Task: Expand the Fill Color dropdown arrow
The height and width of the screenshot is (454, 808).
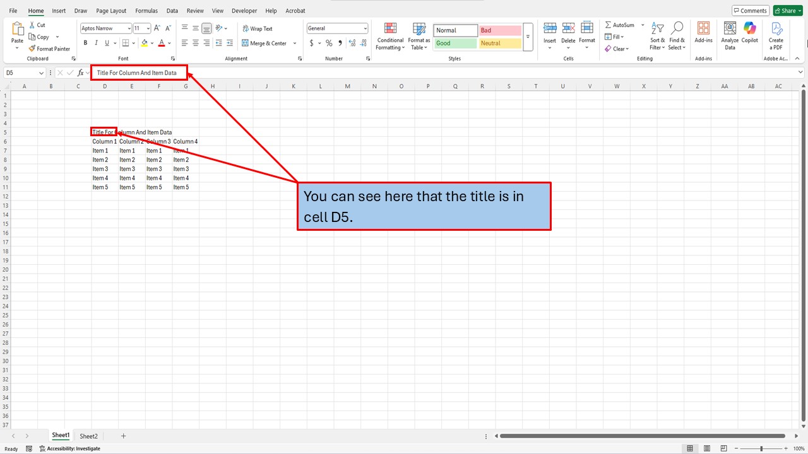Action: coord(151,43)
